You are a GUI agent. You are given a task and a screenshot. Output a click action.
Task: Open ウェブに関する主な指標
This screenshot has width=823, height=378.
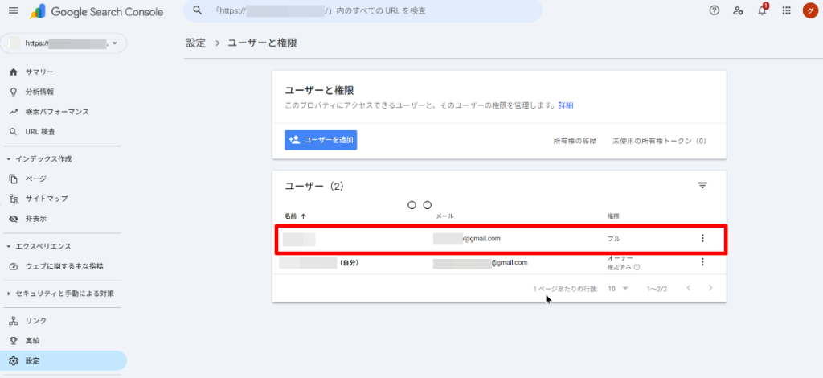point(63,267)
